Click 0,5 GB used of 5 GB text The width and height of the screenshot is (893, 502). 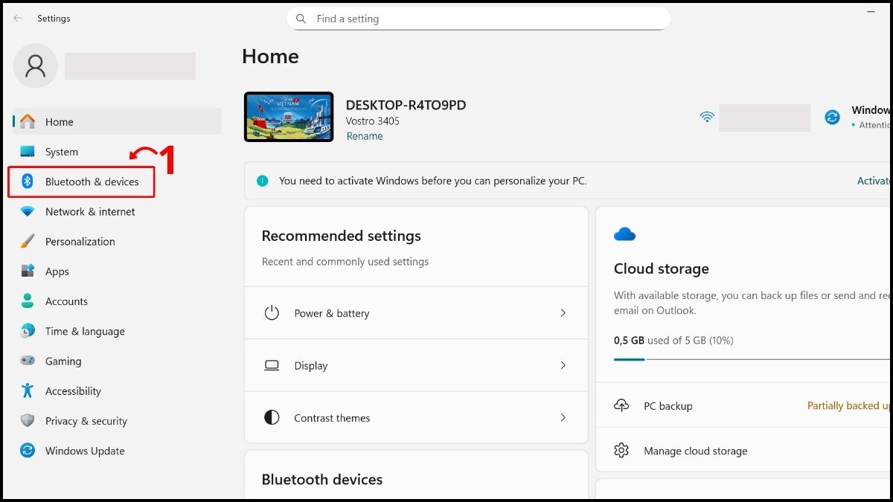pos(673,341)
